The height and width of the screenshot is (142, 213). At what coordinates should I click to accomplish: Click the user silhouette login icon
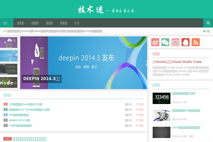[204, 31]
